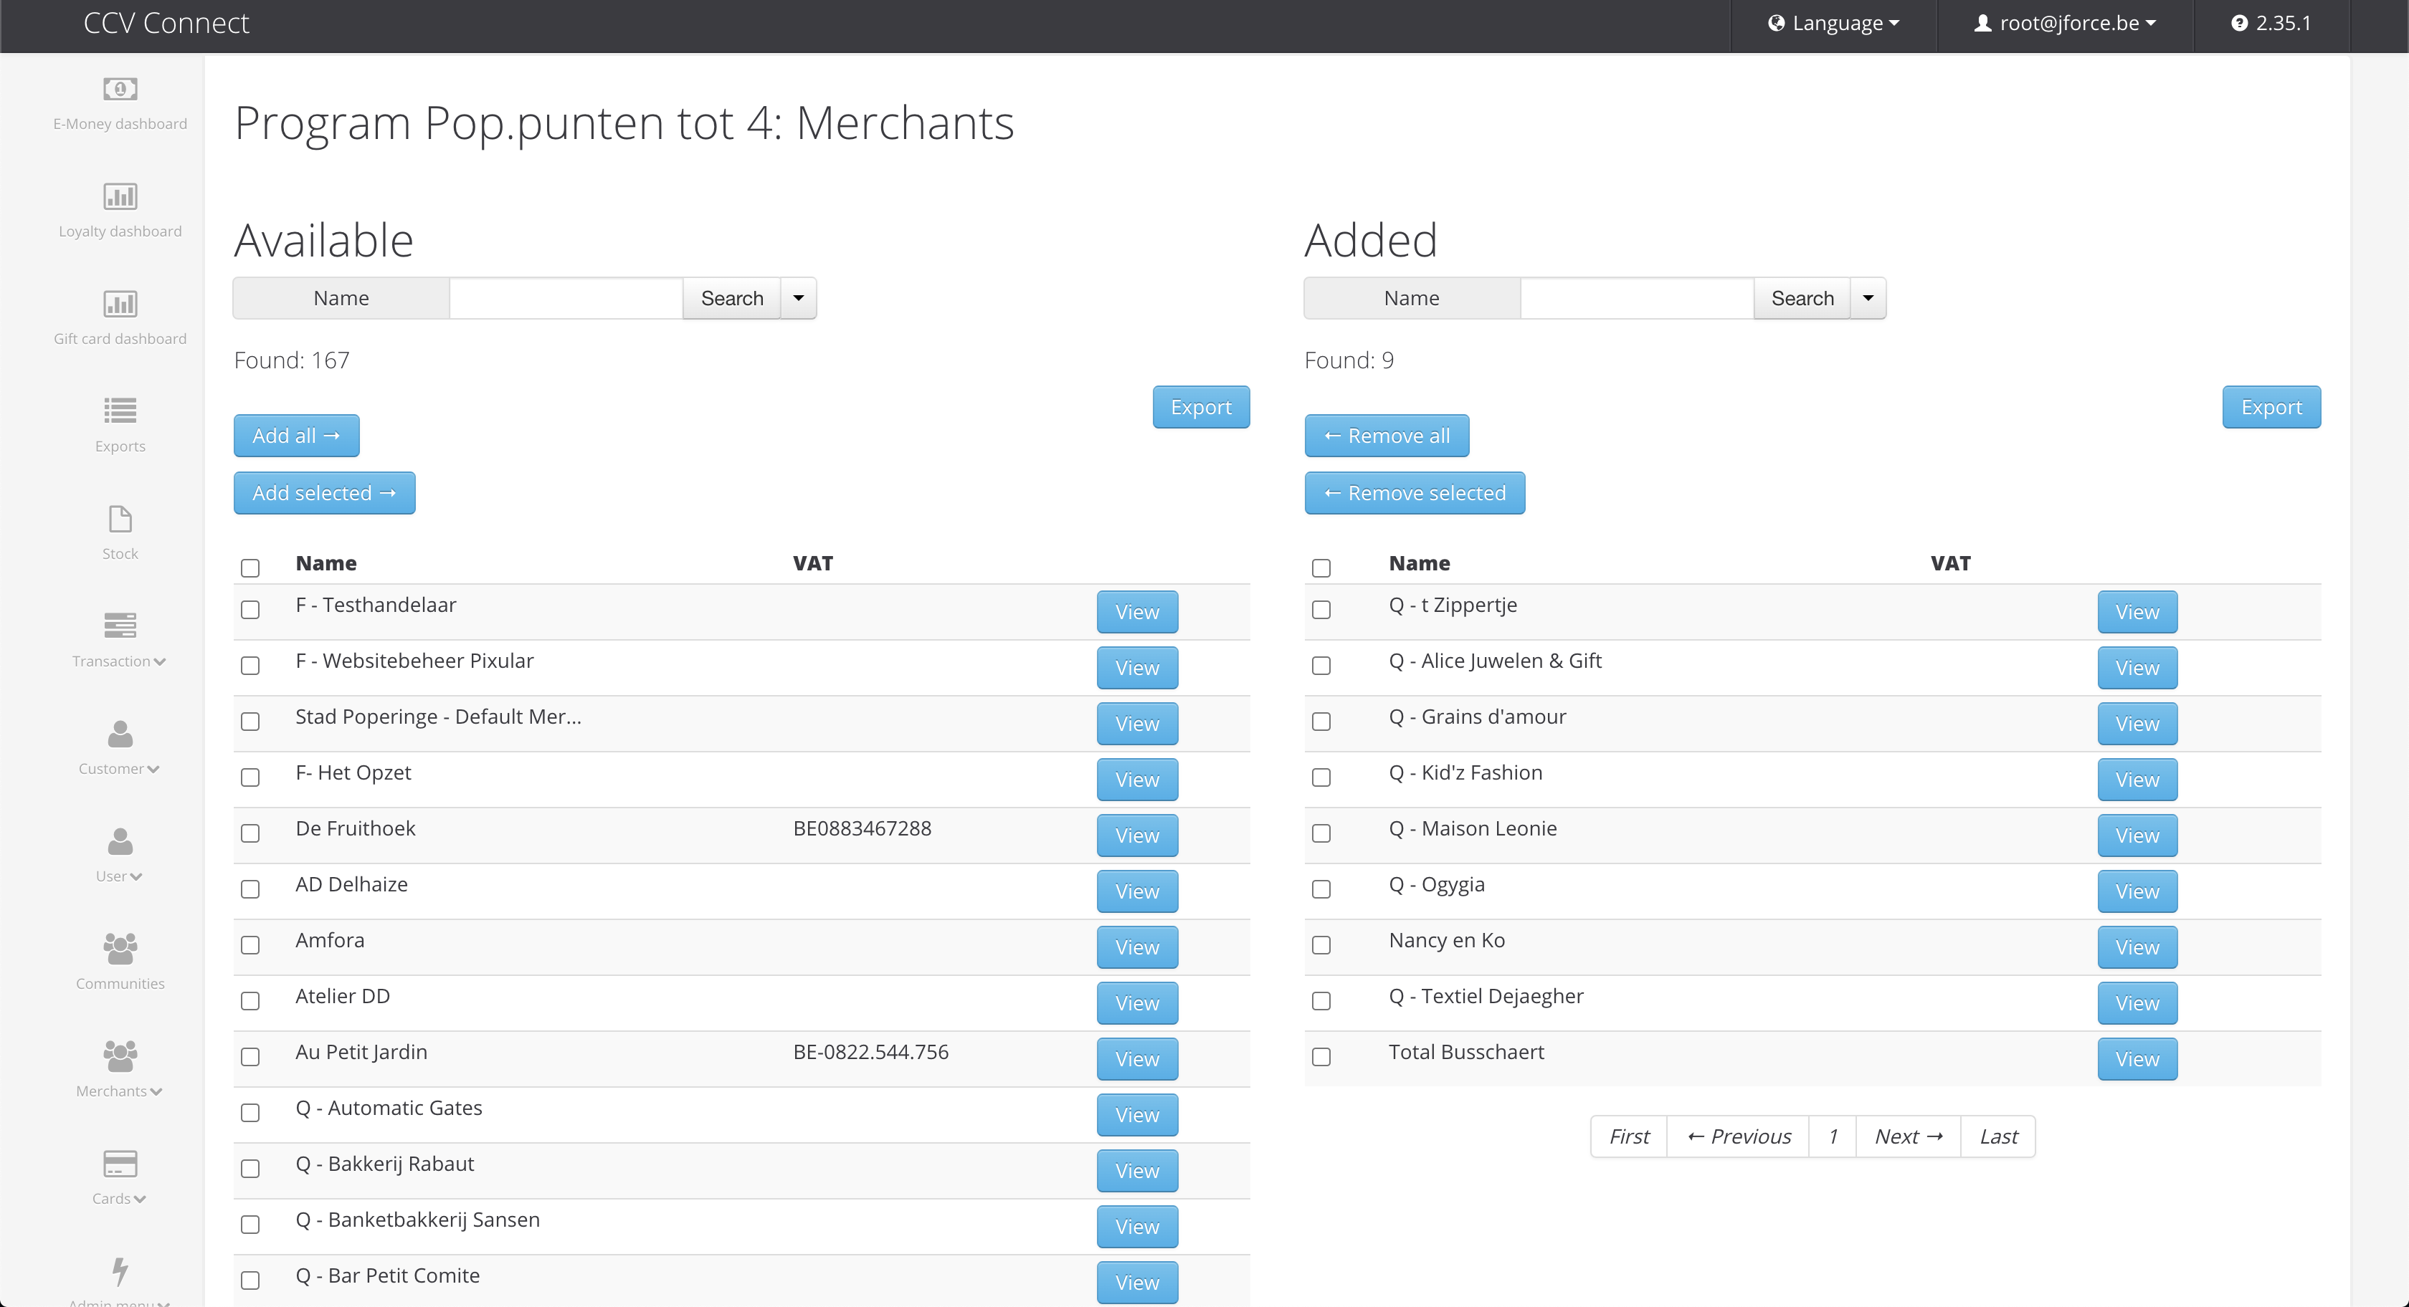2409x1307 pixels.
Task: Click the Add selected button
Action: point(323,493)
